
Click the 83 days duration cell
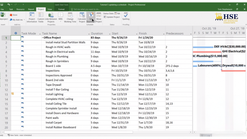tap(101, 38)
